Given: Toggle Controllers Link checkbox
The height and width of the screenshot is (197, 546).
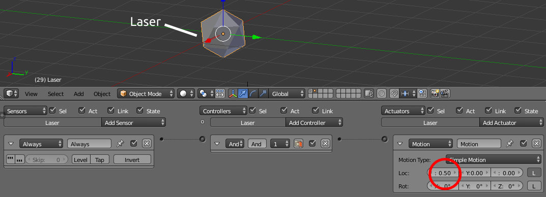Looking at the screenshot, I should 315,111.
